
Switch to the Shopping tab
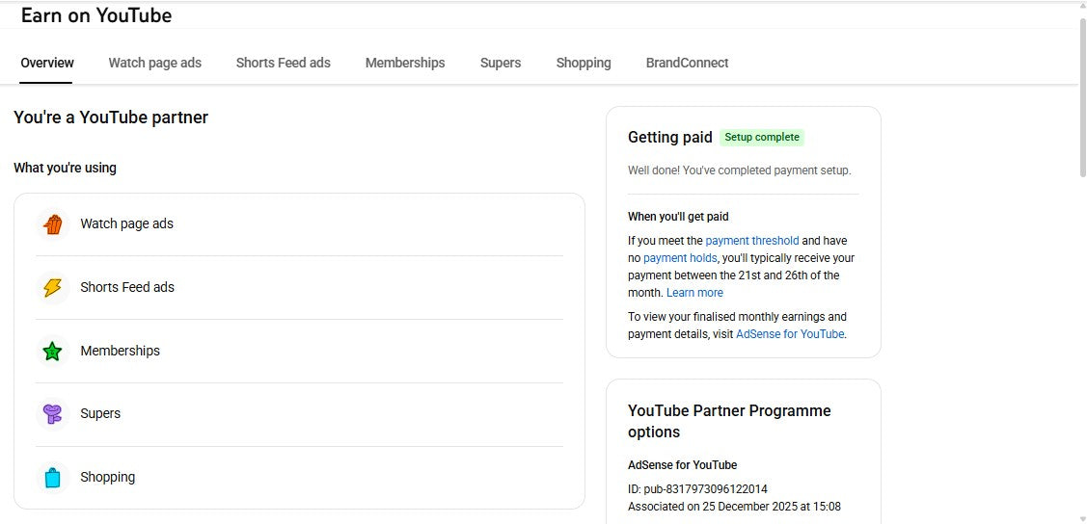click(584, 63)
